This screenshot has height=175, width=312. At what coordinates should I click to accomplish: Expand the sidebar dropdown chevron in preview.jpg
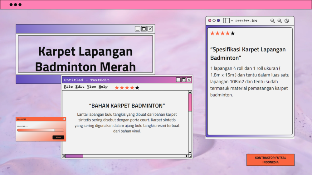232,21
